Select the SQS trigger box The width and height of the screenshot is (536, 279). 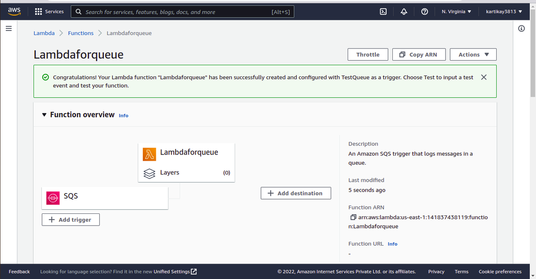[x=105, y=198]
